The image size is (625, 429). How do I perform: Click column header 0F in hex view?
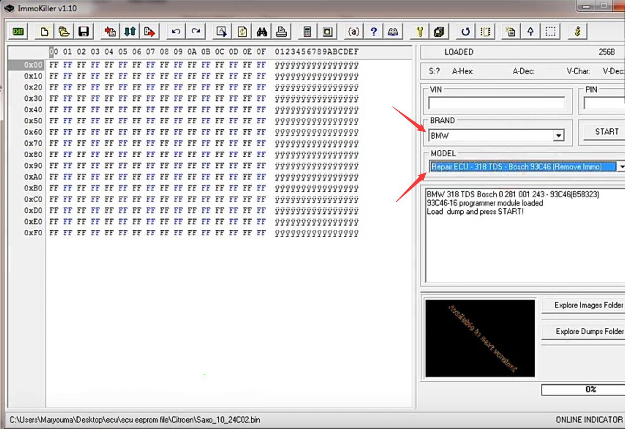261,52
